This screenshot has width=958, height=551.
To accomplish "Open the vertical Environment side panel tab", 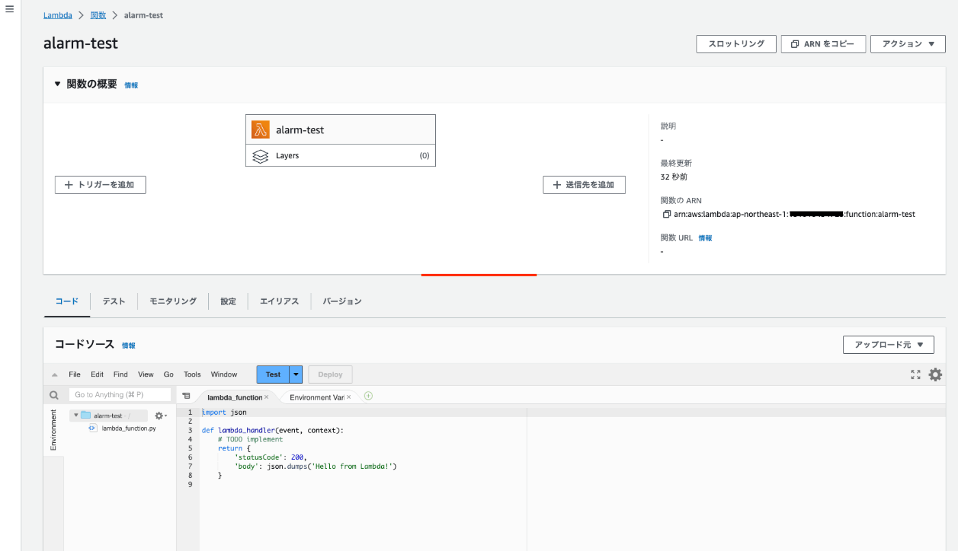I will [x=53, y=431].
